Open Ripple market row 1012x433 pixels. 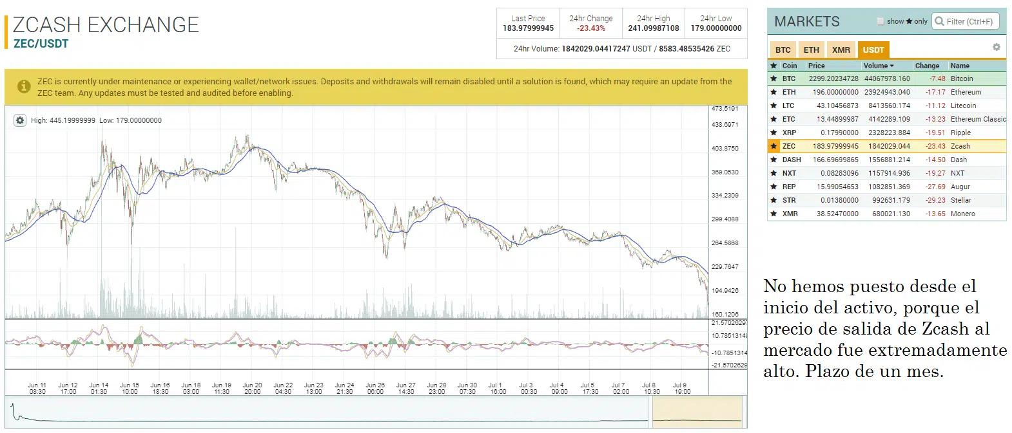coord(887,133)
